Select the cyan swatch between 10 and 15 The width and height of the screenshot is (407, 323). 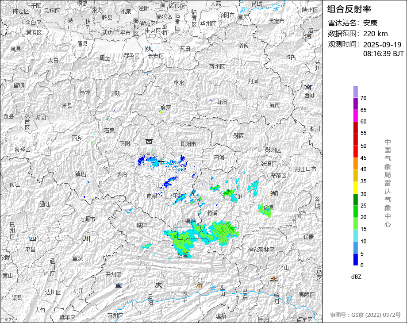click(x=356, y=235)
